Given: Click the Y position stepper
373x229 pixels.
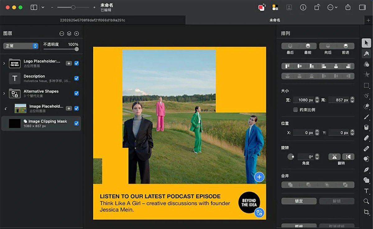Looking at the screenshot, I should pos(352,132).
